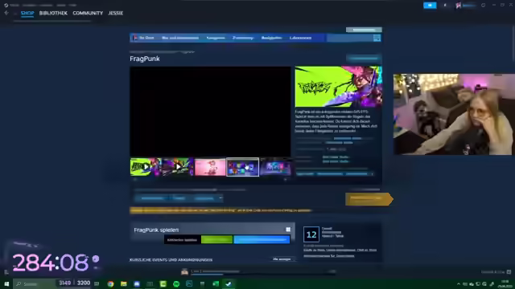Click the blue button next to the green one
Screen dimensions: 515x289
point(262,240)
